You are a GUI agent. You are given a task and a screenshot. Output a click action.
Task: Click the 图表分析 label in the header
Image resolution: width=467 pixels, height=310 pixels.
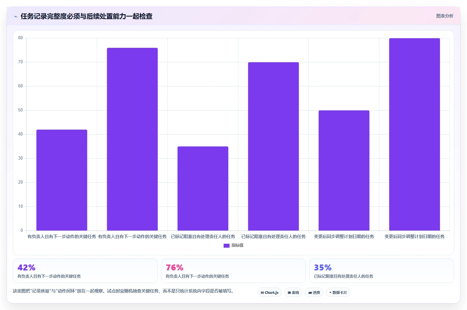(445, 16)
